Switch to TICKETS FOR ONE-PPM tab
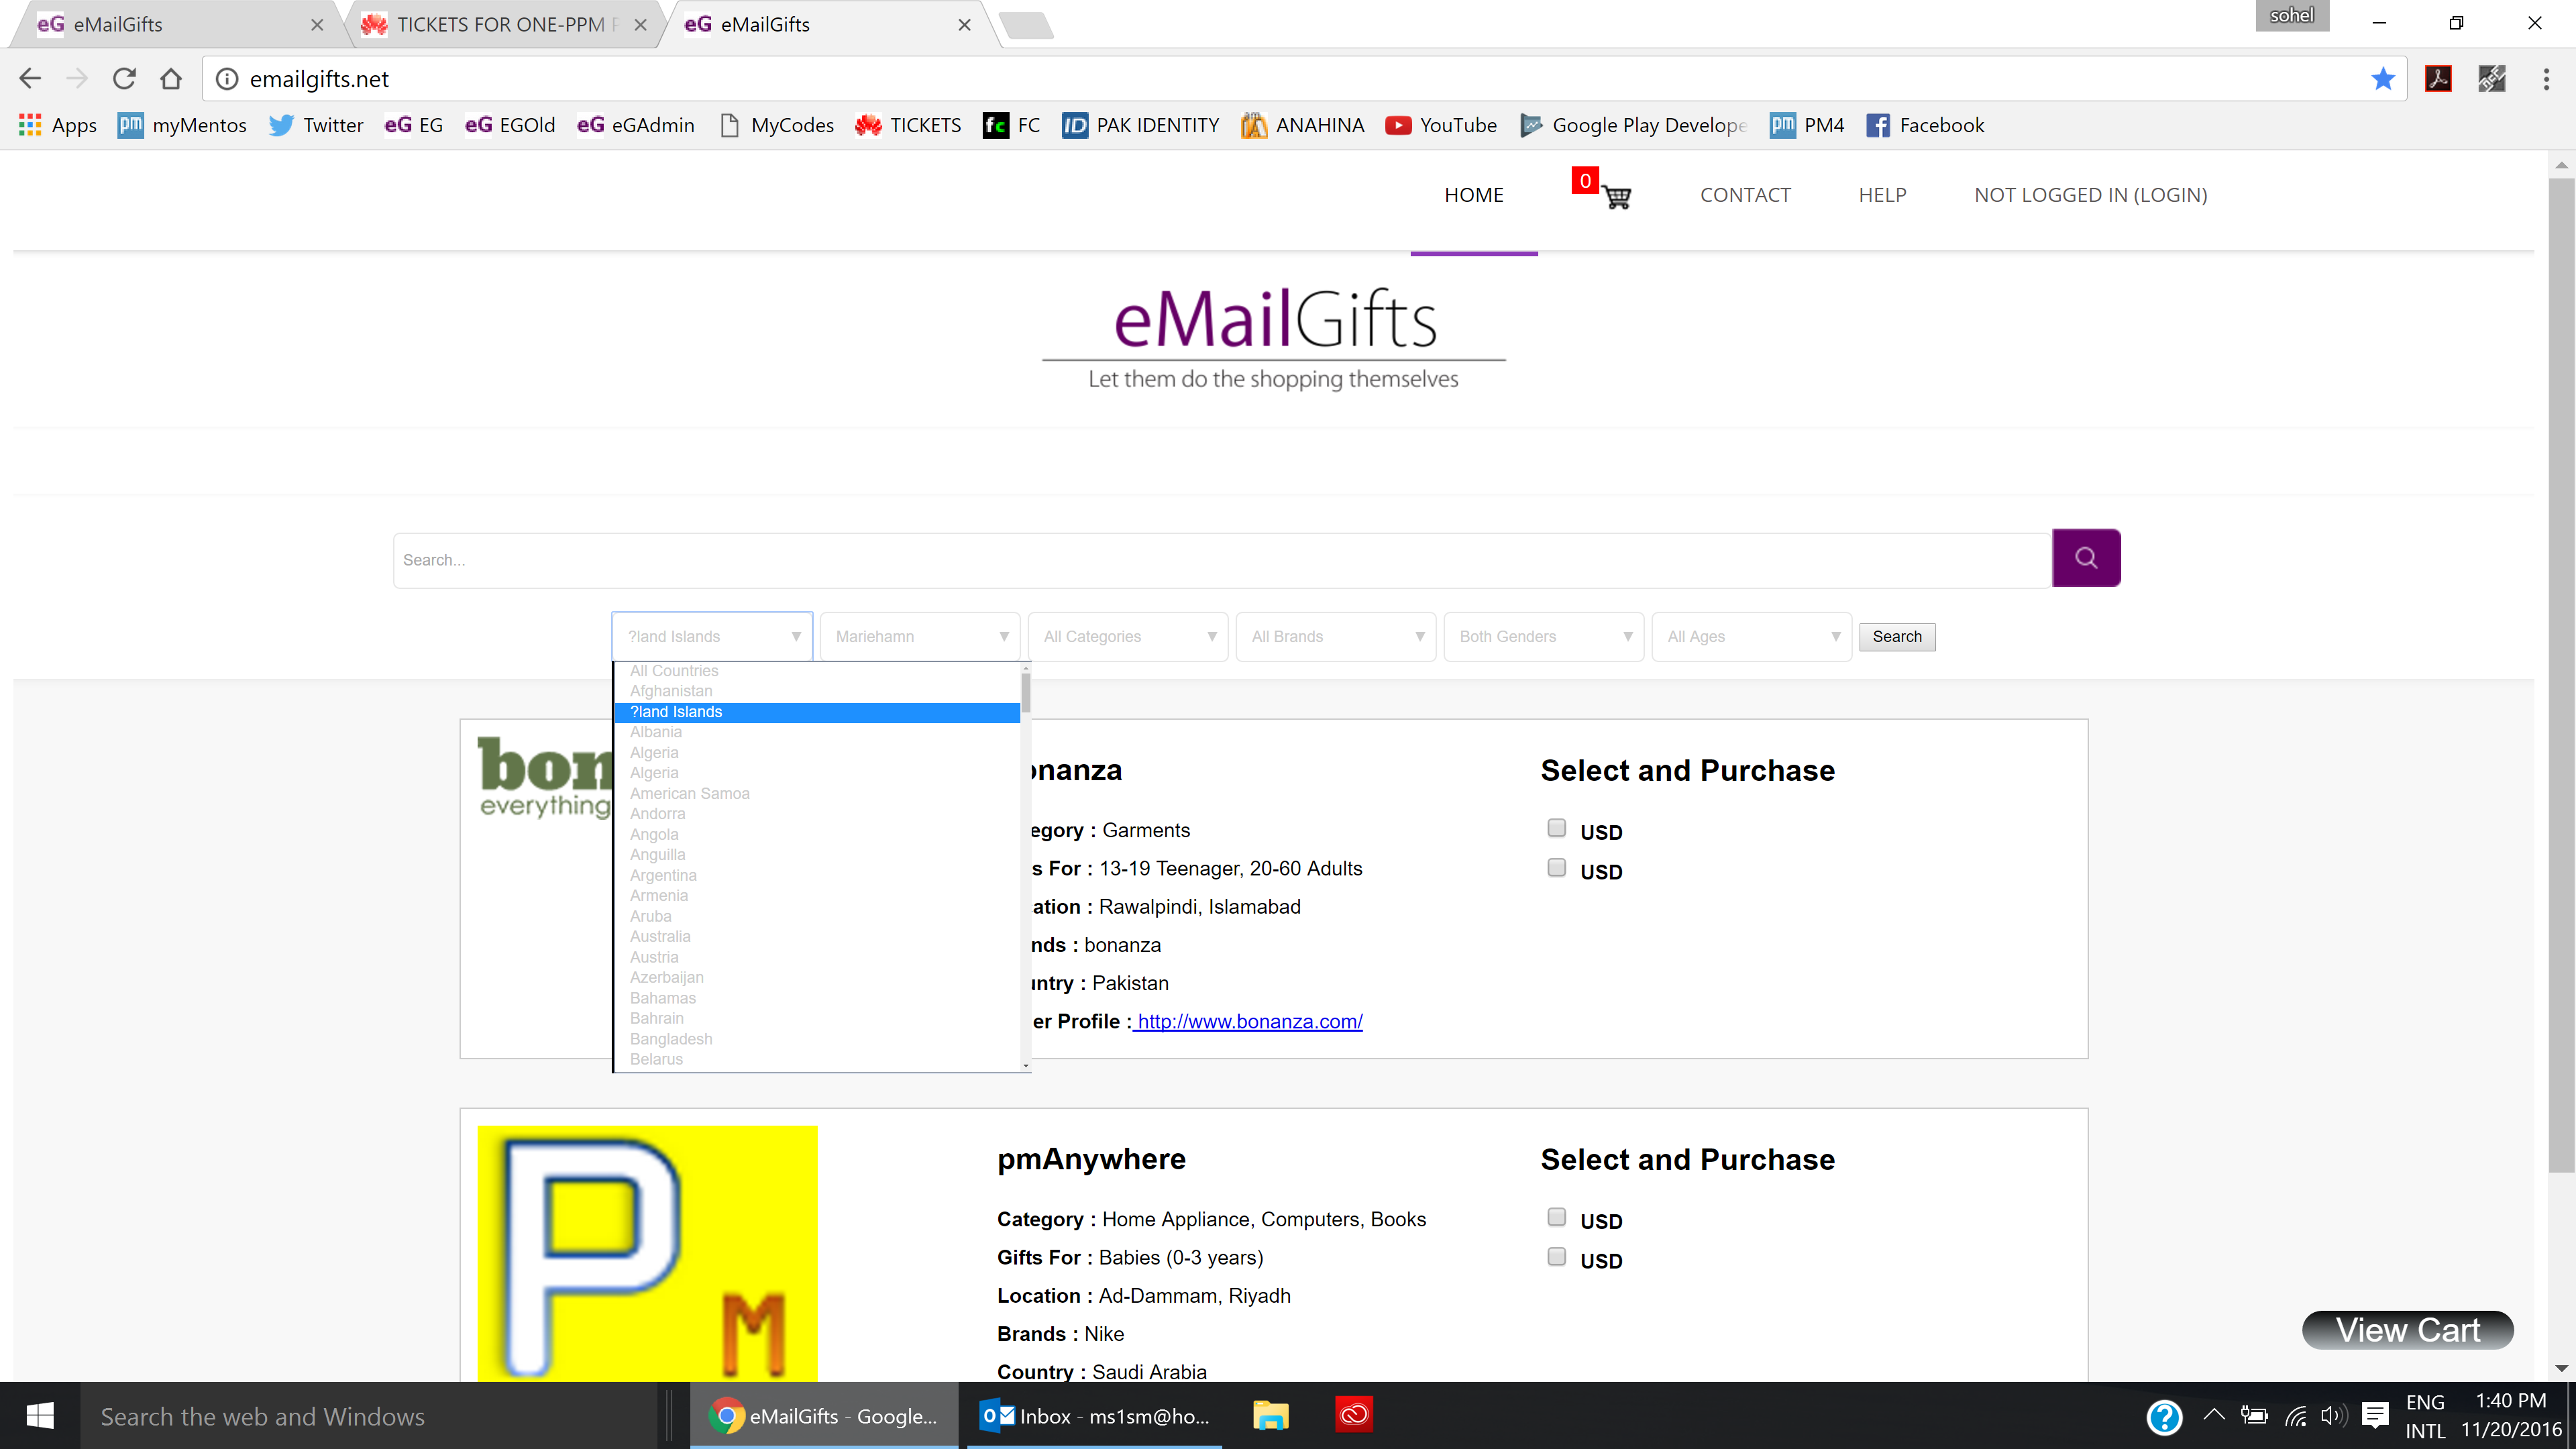The height and width of the screenshot is (1449, 2576). [500, 24]
